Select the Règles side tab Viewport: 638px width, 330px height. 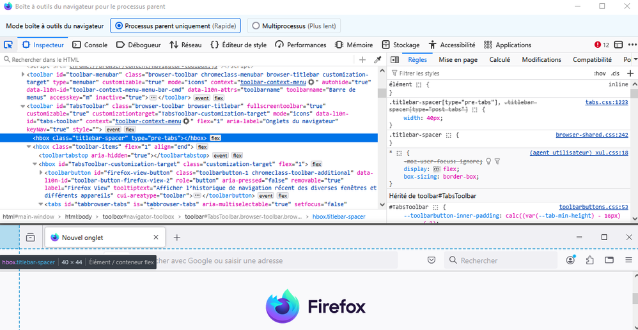(x=417, y=60)
